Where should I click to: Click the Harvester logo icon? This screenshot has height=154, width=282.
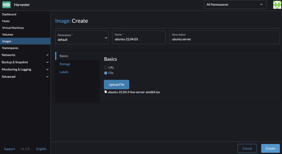tap(6, 5)
